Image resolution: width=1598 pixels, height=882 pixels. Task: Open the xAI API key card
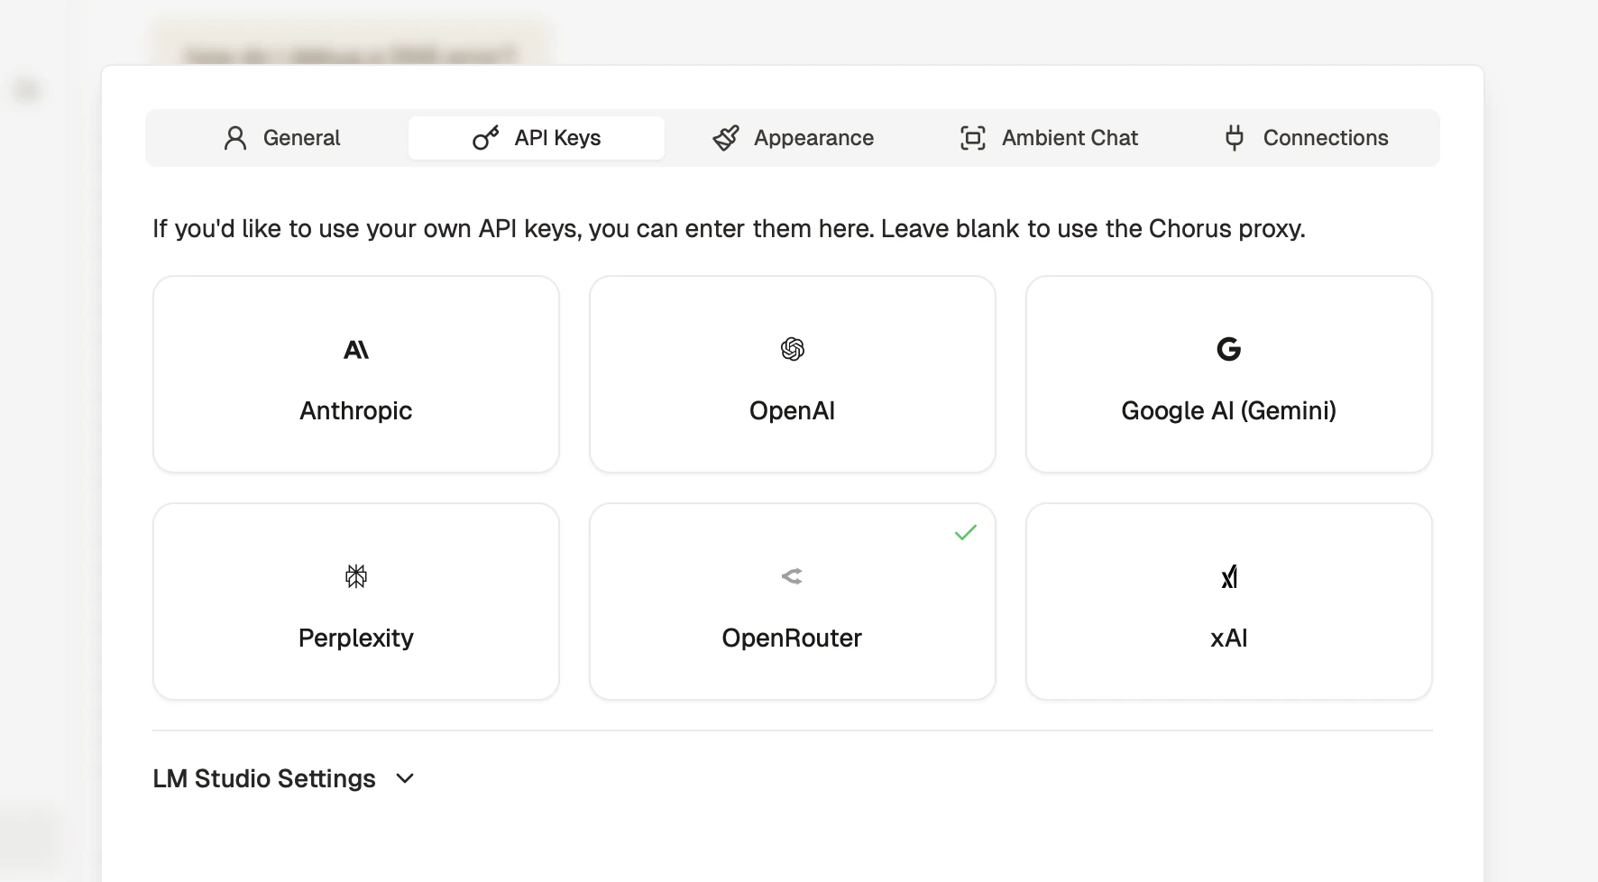[x=1229, y=602]
